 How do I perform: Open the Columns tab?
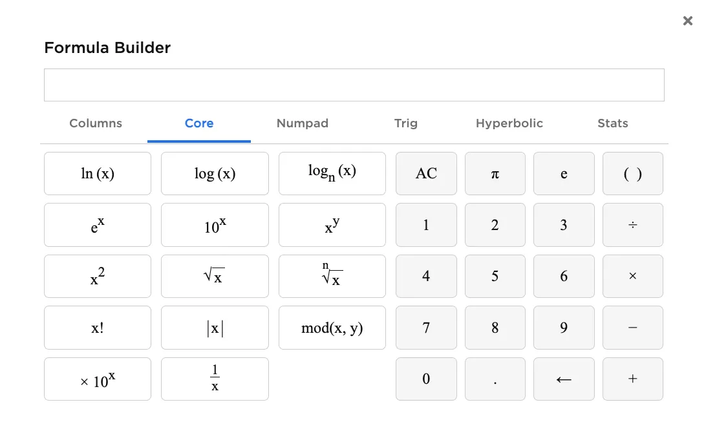click(x=95, y=123)
